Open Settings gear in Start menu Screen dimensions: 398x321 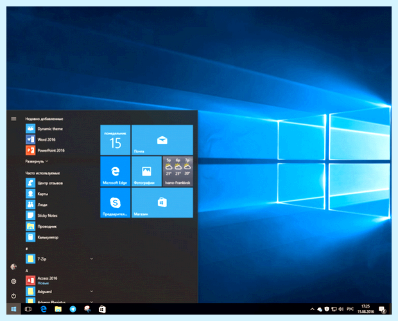[x=13, y=281]
